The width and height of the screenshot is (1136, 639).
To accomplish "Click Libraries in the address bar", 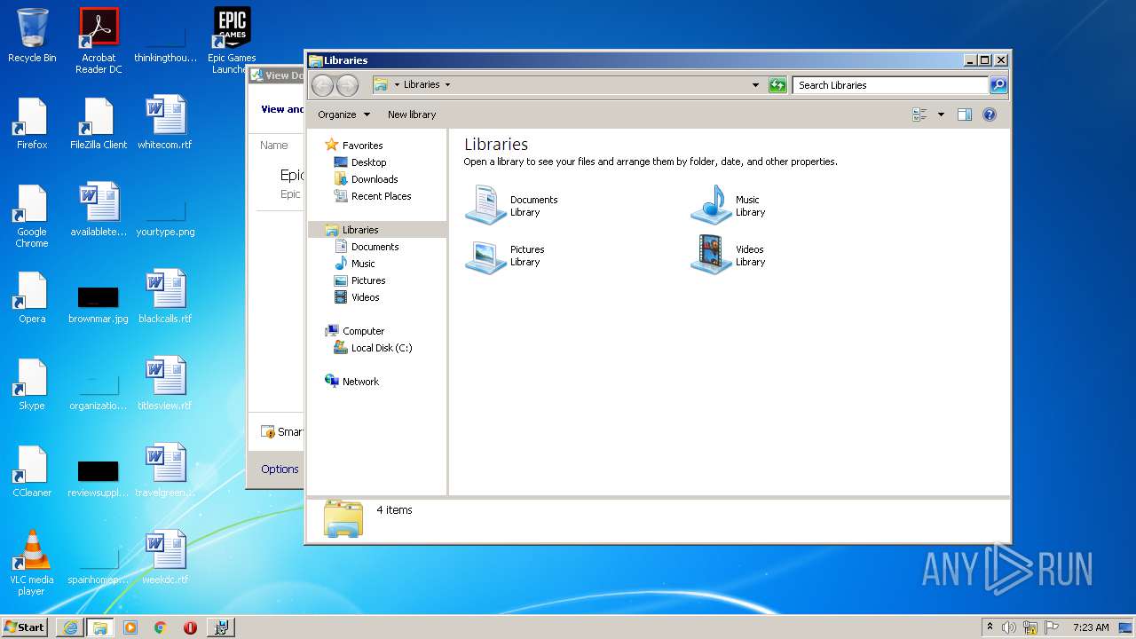I will tap(422, 85).
